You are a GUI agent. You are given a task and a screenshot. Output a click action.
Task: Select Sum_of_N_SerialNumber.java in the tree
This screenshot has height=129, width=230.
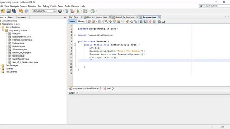tap(25, 62)
